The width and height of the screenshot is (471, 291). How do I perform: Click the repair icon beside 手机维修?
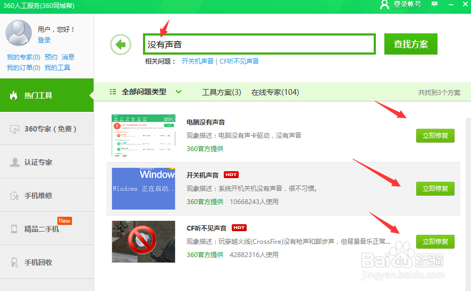tap(14, 196)
